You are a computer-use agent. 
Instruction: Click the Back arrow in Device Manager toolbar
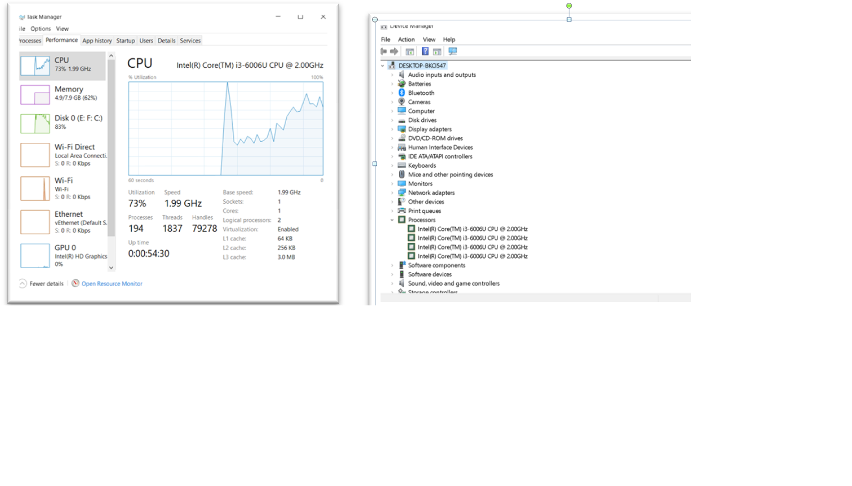tap(384, 51)
